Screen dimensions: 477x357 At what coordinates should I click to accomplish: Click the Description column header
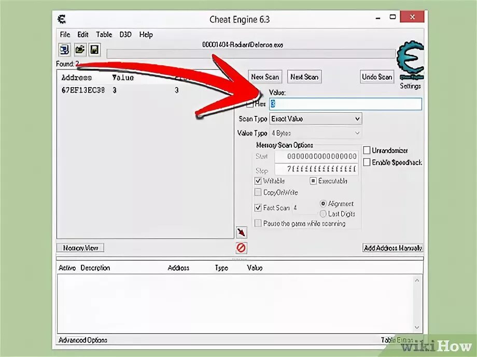pos(95,268)
